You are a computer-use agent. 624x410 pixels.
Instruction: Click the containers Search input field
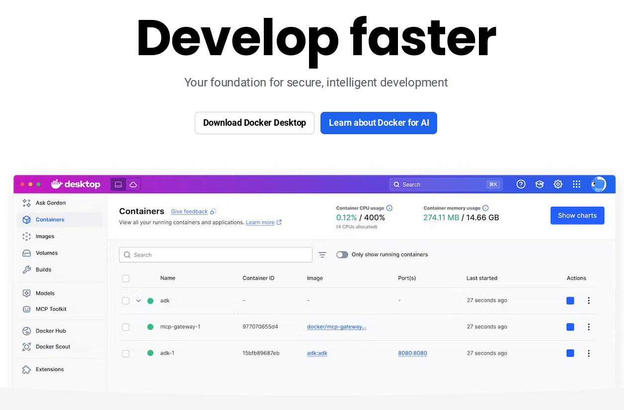pos(216,255)
